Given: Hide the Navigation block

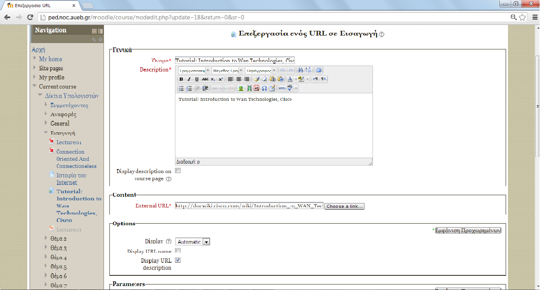Looking at the screenshot, I should [x=94, y=31].
